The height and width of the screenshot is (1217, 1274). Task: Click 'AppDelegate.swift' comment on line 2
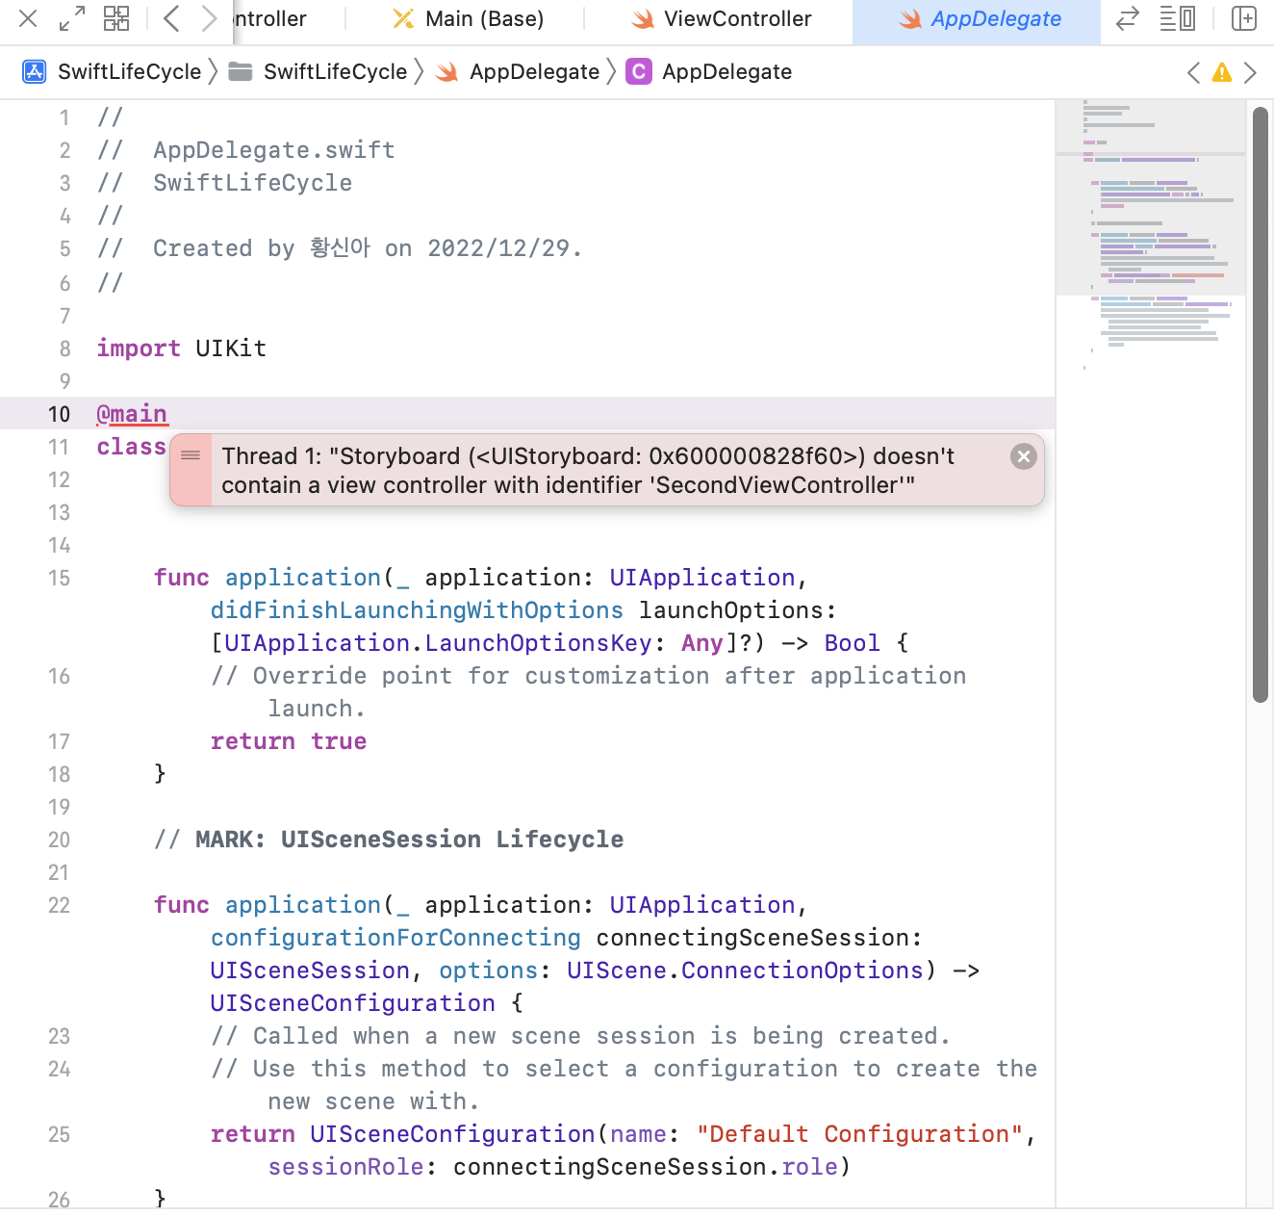274,150
